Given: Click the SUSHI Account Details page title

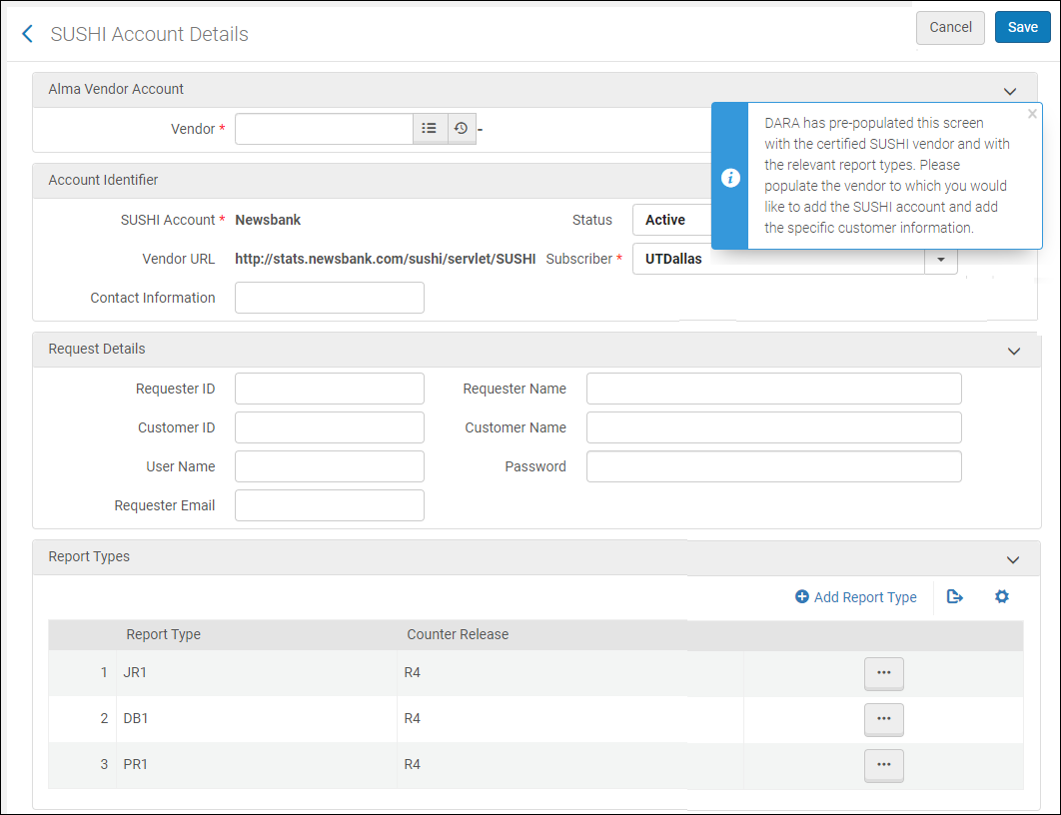Looking at the screenshot, I should tap(150, 34).
